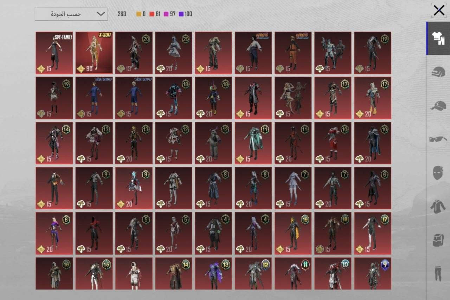Select the outfit with level 15 badge
This screenshot has width=450, height=300.
click(x=94, y=274)
